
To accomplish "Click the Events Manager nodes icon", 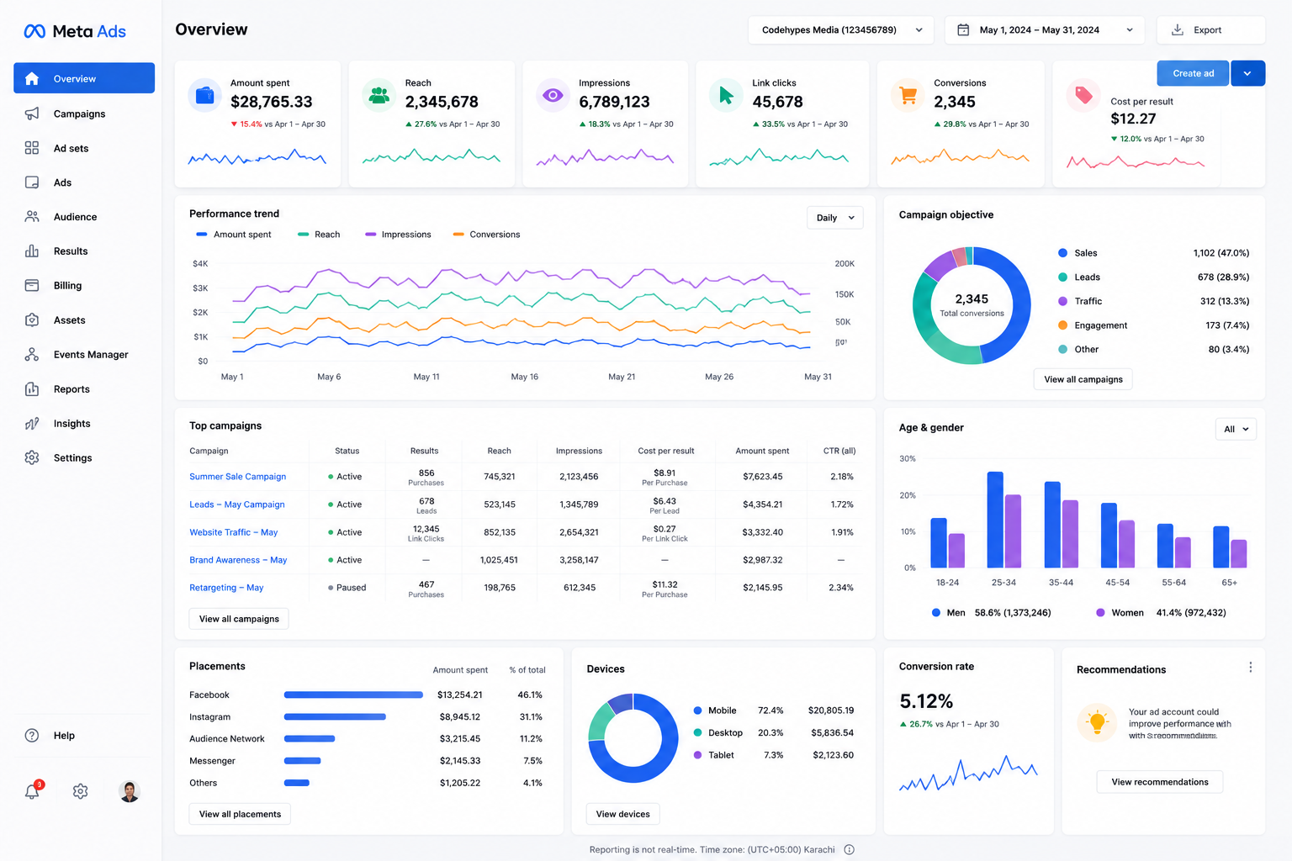I will tap(32, 355).
